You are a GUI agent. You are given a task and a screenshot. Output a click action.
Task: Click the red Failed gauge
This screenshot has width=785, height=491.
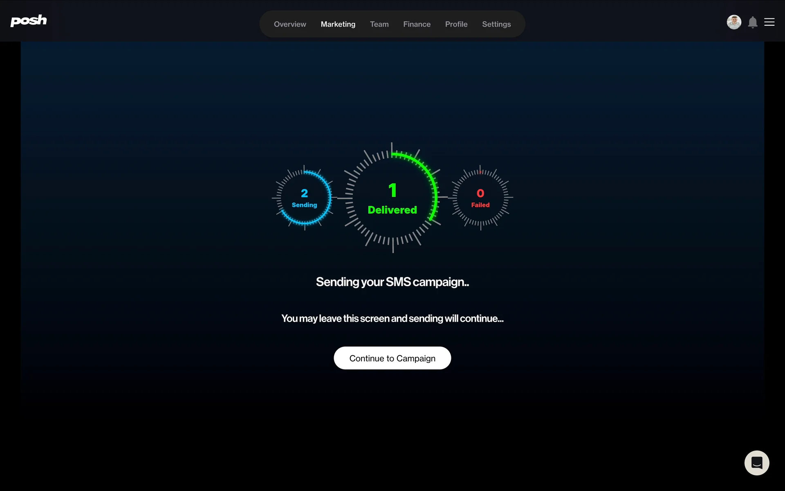pyautogui.click(x=480, y=198)
